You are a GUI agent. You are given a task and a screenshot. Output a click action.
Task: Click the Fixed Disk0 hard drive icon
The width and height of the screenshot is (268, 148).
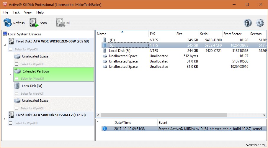[11, 41]
